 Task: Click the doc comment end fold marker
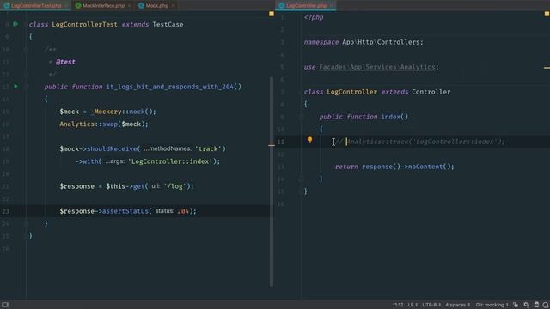click(x=27, y=75)
